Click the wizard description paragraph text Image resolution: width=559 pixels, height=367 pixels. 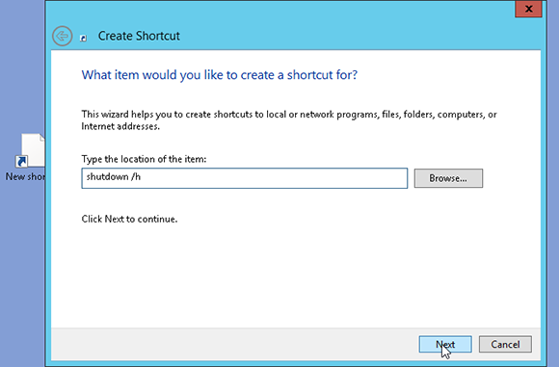(x=289, y=120)
